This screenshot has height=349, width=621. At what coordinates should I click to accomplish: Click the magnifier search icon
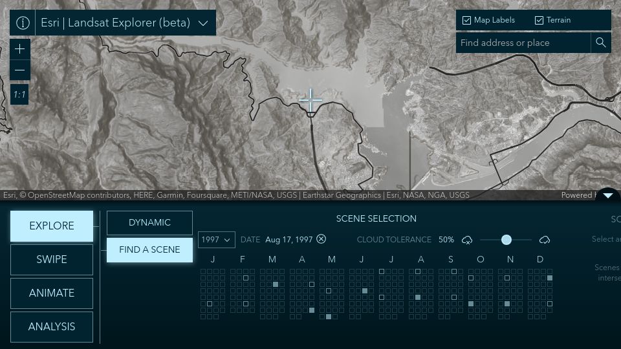point(601,43)
